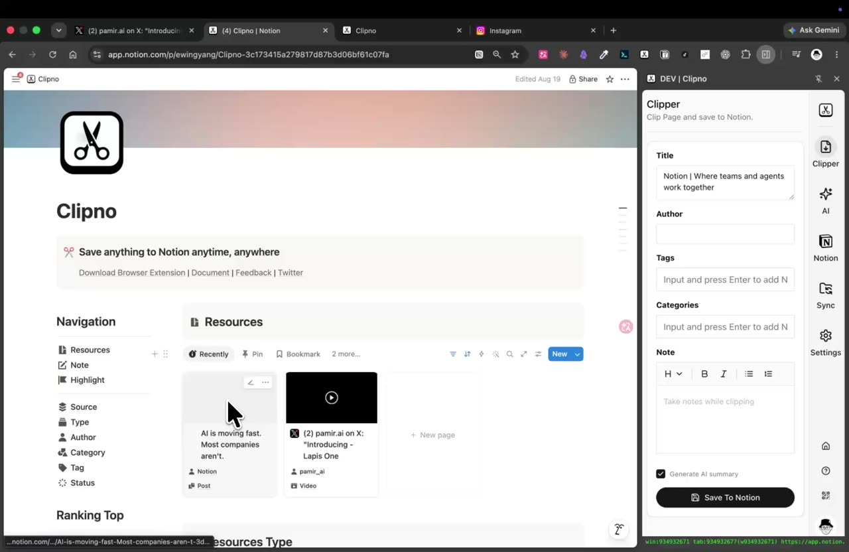This screenshot has width=849, height=552.
Task: Open the help question mark icon
Action: pyautogui.click(x=826, y=471)
